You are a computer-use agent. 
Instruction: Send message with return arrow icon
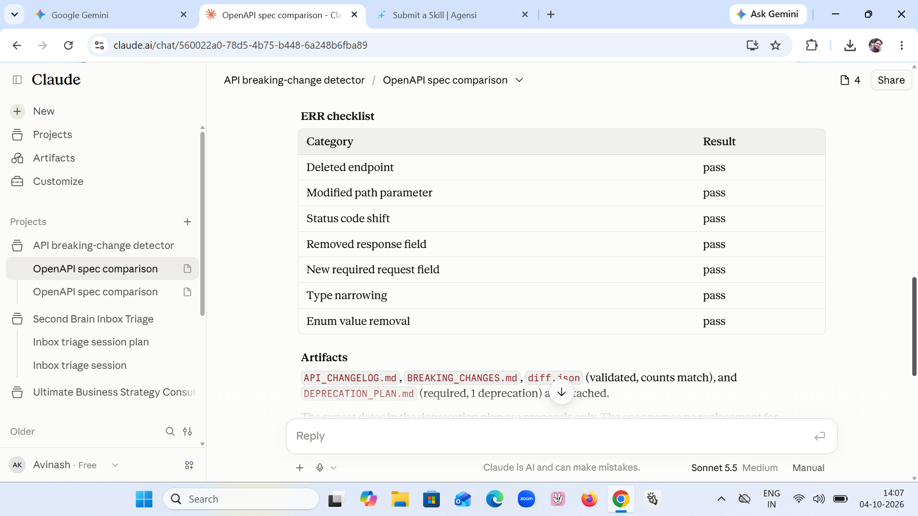(x=820, y=436)
